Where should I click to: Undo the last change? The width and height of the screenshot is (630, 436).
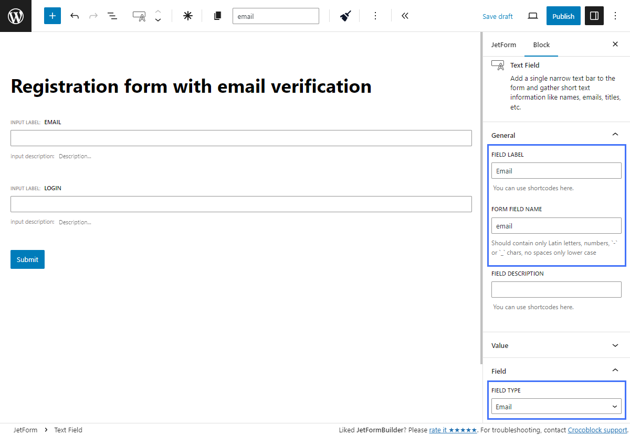click(x=75, y=16)
